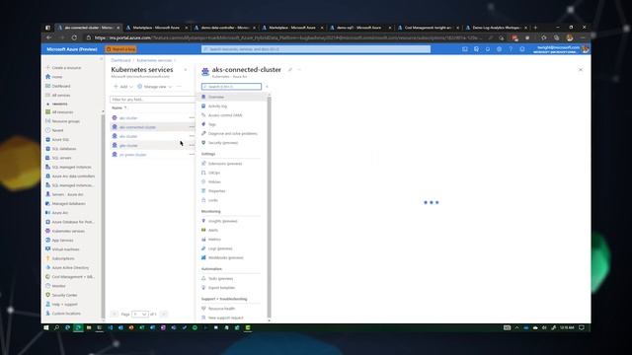Open All resources in the sidebar
632x355 pixels.
(x=62, y=112)
